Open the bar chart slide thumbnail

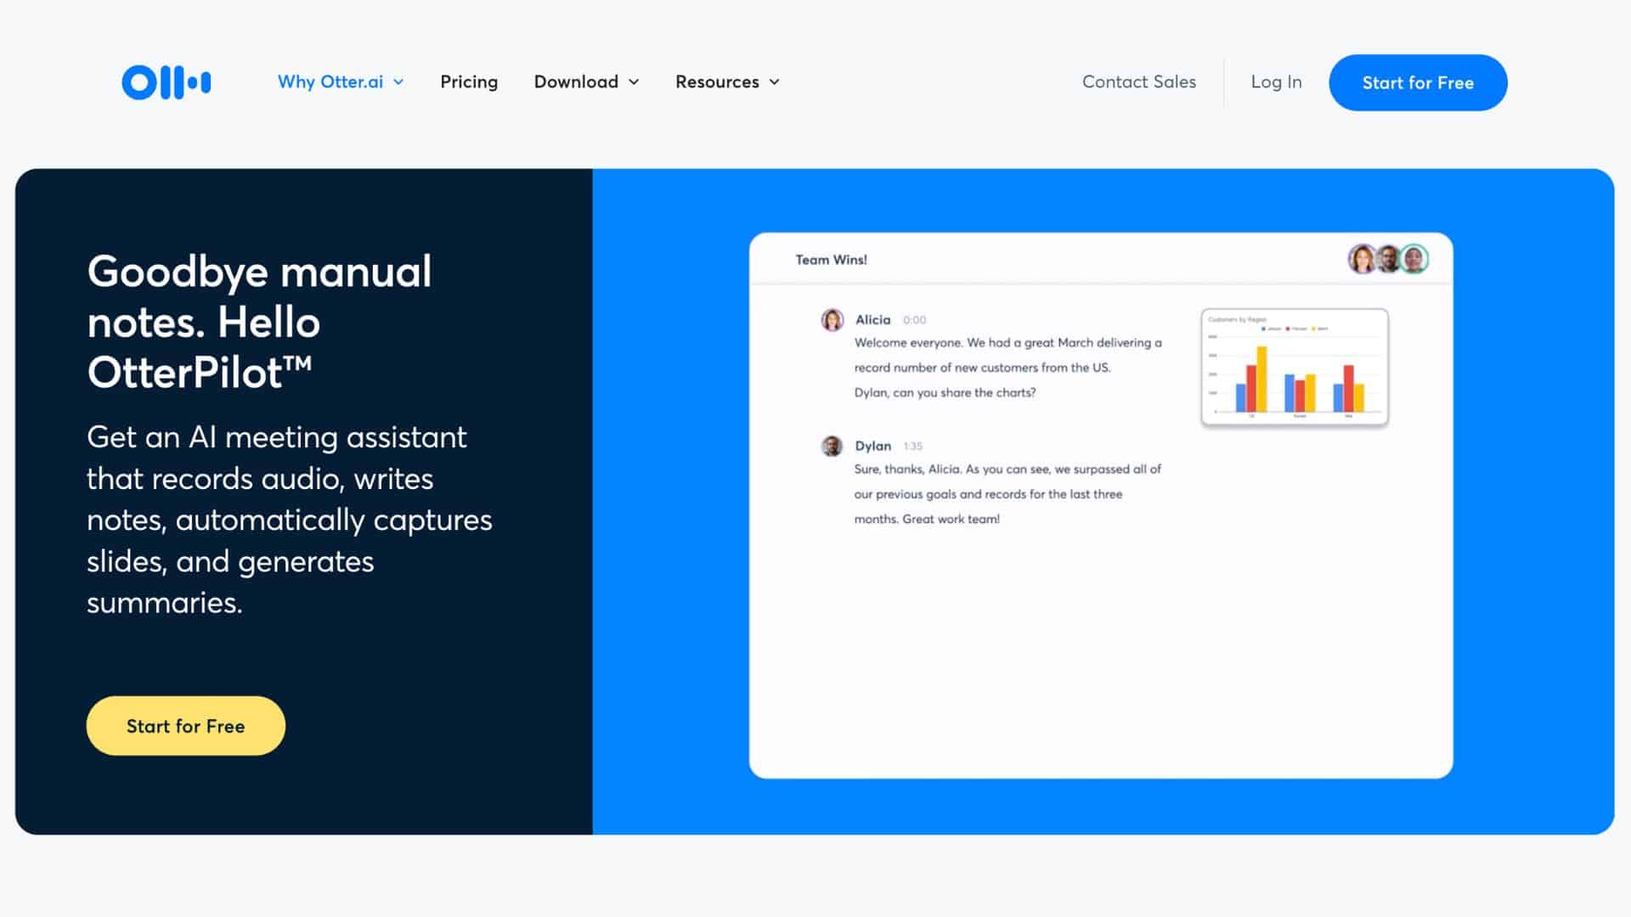point(1295,367)
